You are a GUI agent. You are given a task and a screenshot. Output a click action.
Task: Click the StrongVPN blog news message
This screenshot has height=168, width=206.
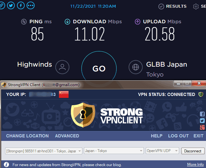(67, 164)
